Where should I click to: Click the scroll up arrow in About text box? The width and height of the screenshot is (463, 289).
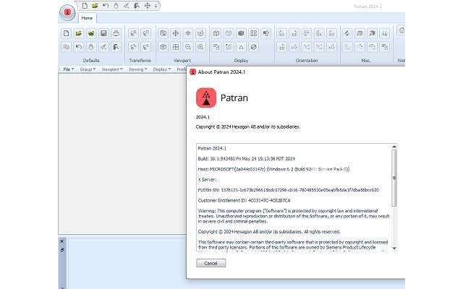point(394,147)
